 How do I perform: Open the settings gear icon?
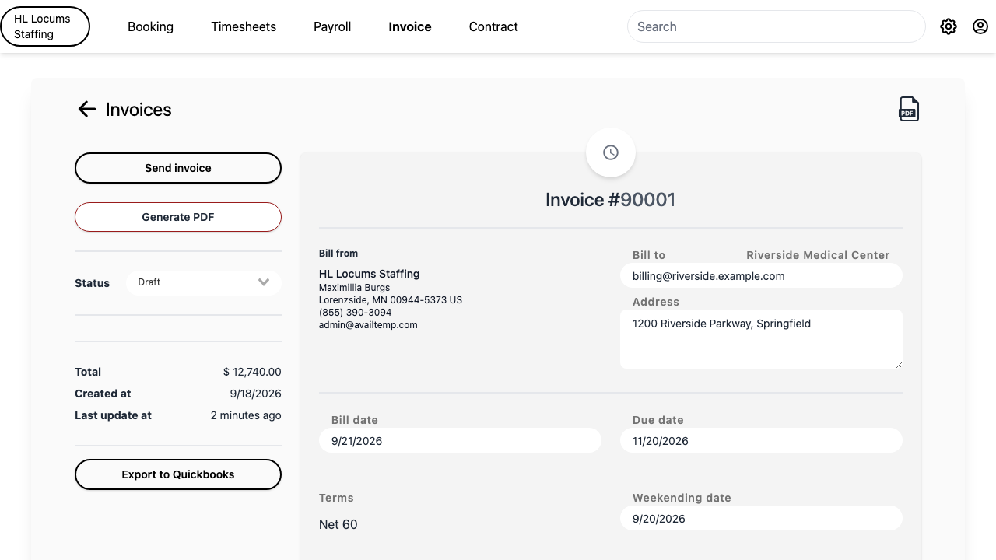point(948,26)
